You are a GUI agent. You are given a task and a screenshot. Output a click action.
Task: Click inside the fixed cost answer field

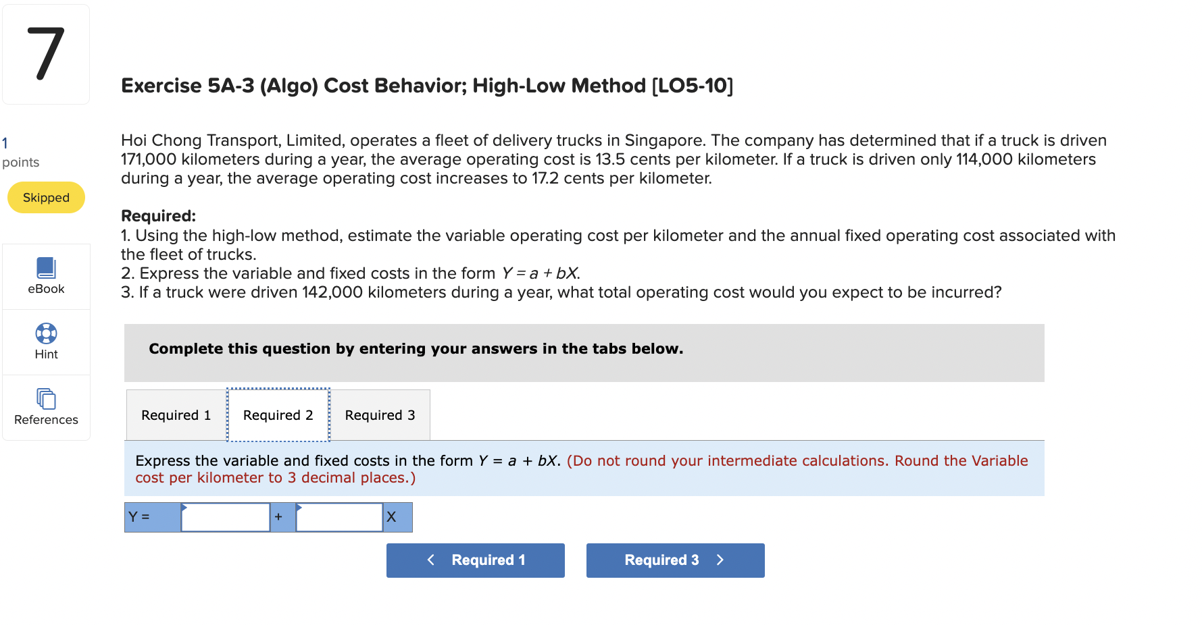225,517
